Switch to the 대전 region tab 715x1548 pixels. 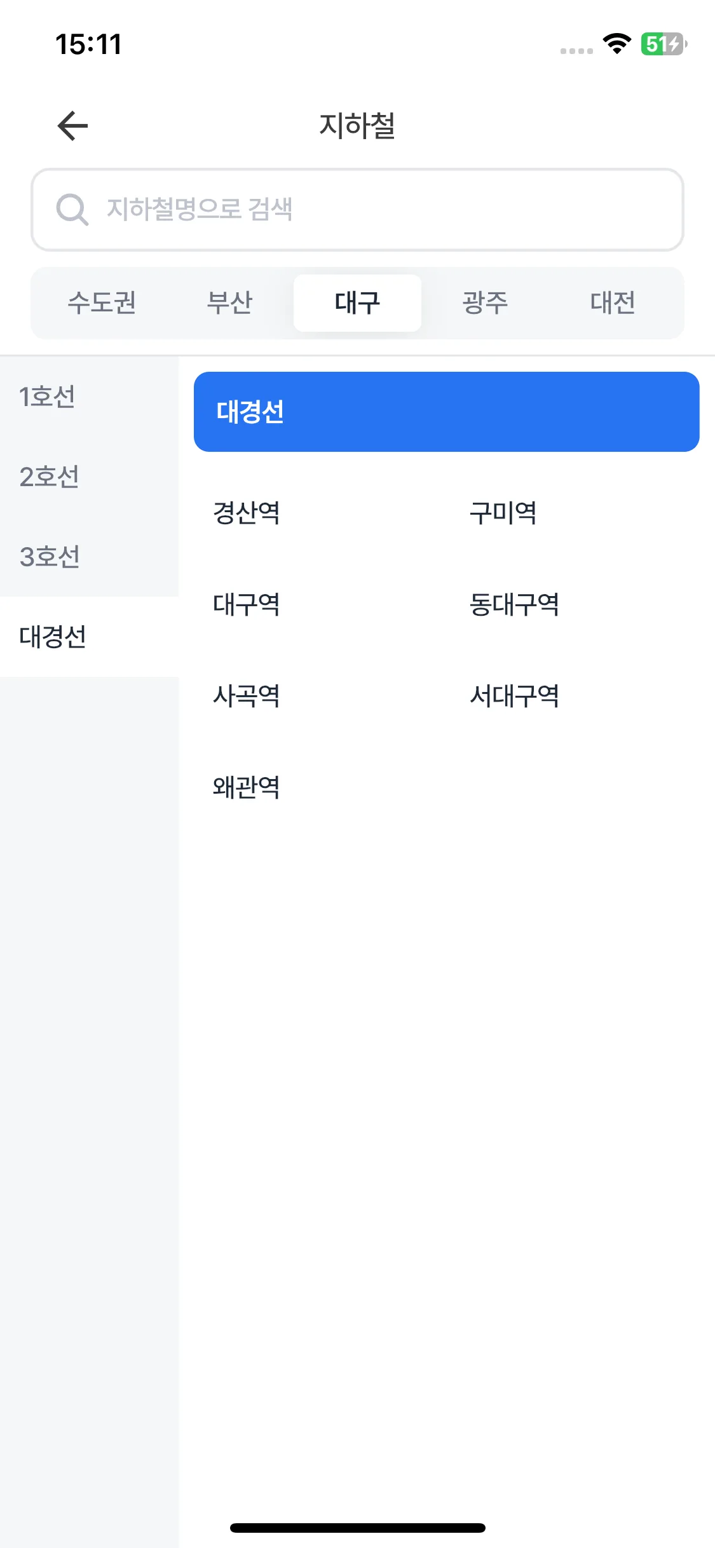click(613, 302)
